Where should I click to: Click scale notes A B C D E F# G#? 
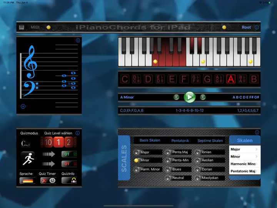246,97
